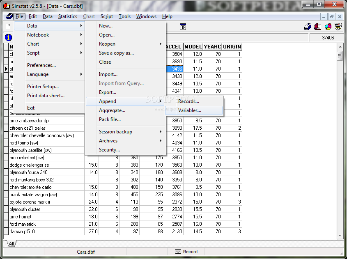
Task: Select Export... menu item
Action: point(126,92)
